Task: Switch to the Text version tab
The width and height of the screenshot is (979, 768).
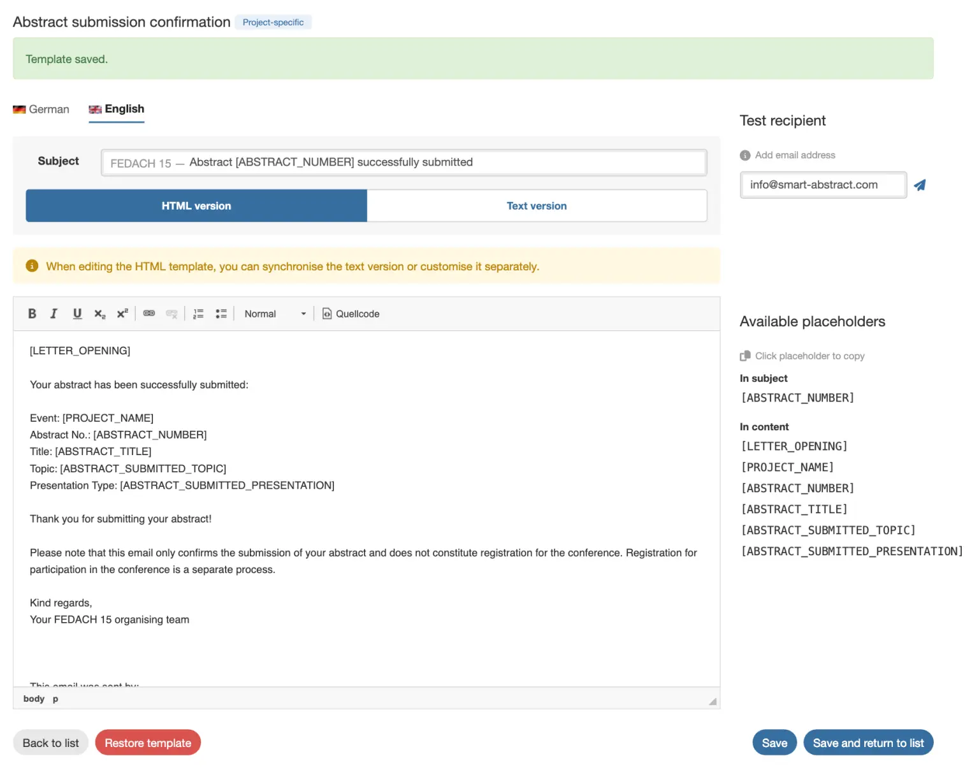Action: (x=537, y=206)
